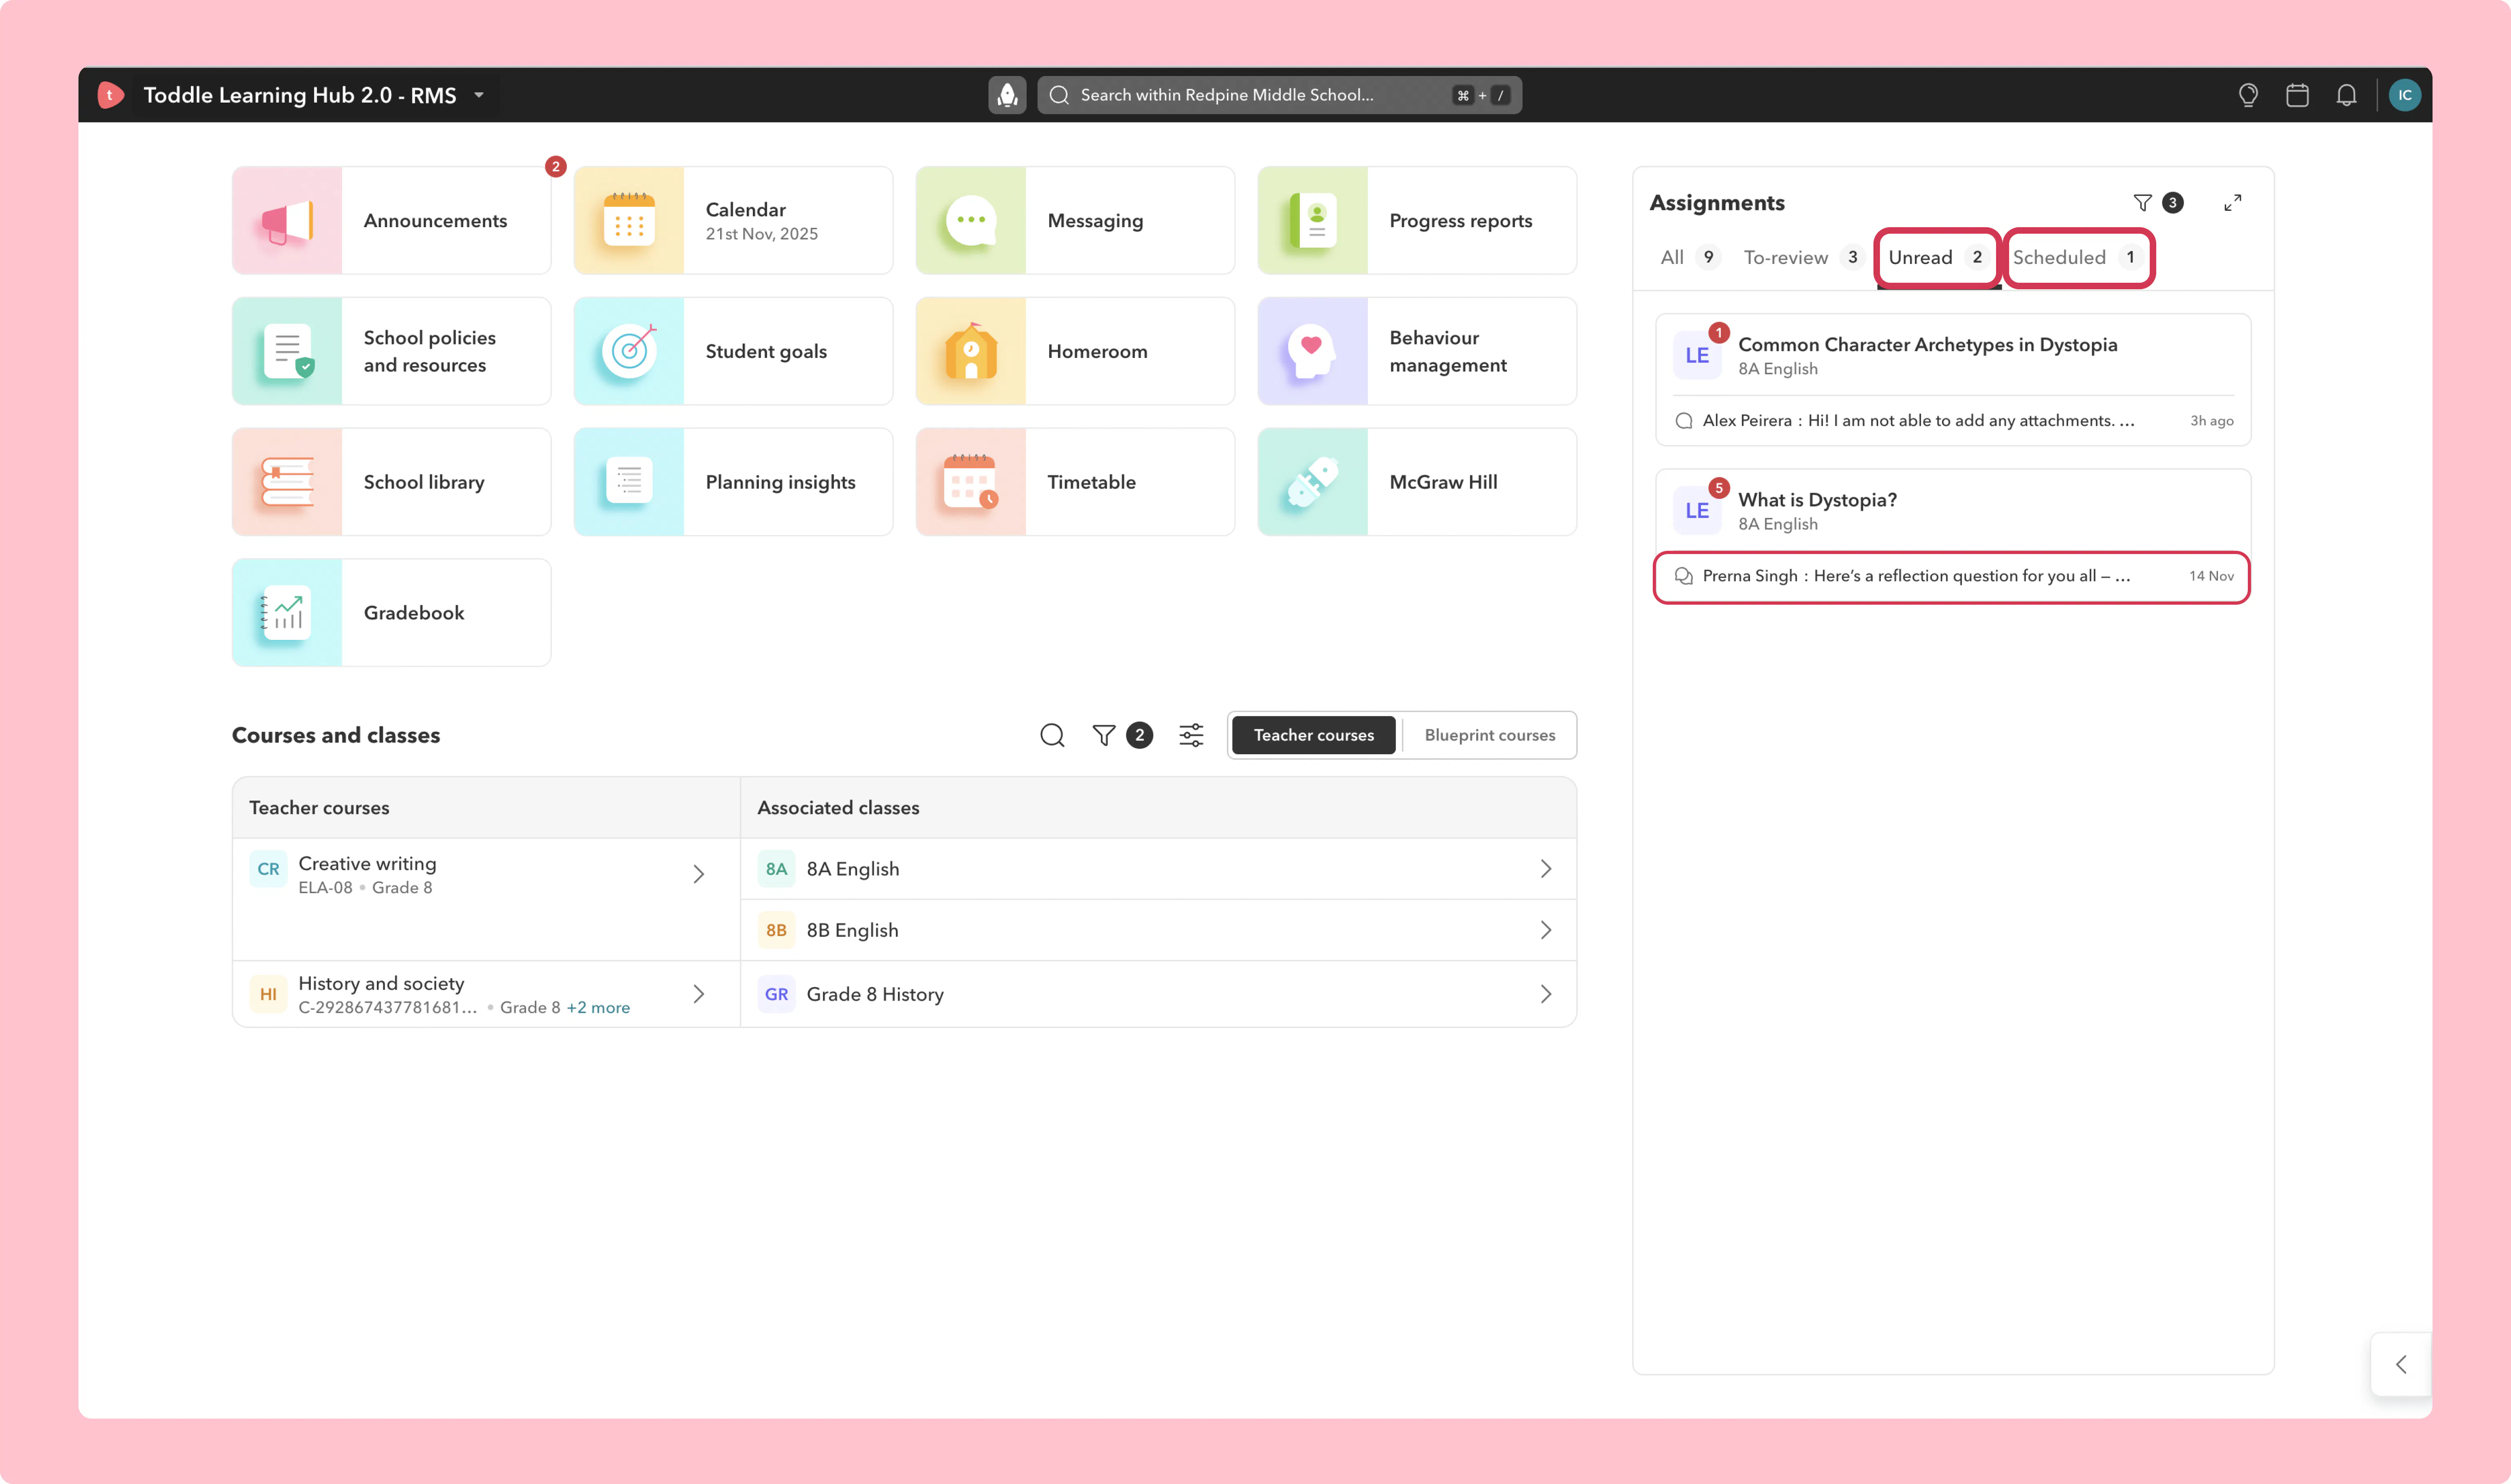The width and height of the screenshot is (2511, 1484).
Task: Open the IC profile avatar
Action: pos(2405,95)
